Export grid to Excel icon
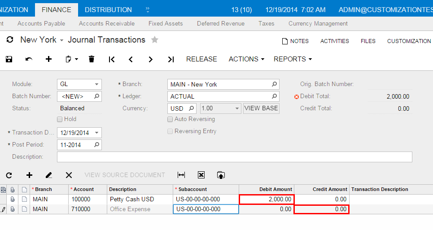433x230 pixels. 201,175
